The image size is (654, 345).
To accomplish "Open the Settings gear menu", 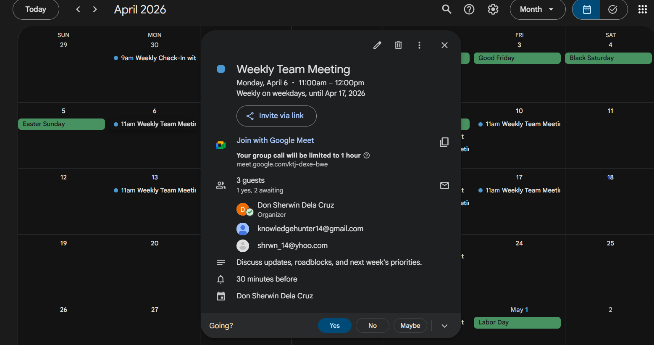I will (x=493, y=9).
